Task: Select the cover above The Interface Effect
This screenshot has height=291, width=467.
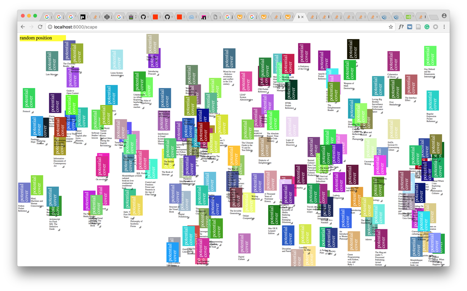Action: click(x=411, y=85)
